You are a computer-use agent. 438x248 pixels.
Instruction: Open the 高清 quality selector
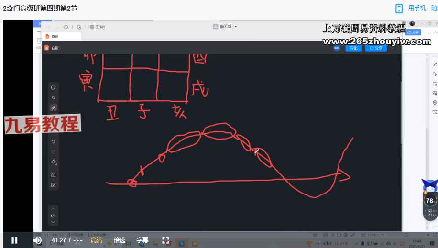pyautogui.click(x=97, y=240)
